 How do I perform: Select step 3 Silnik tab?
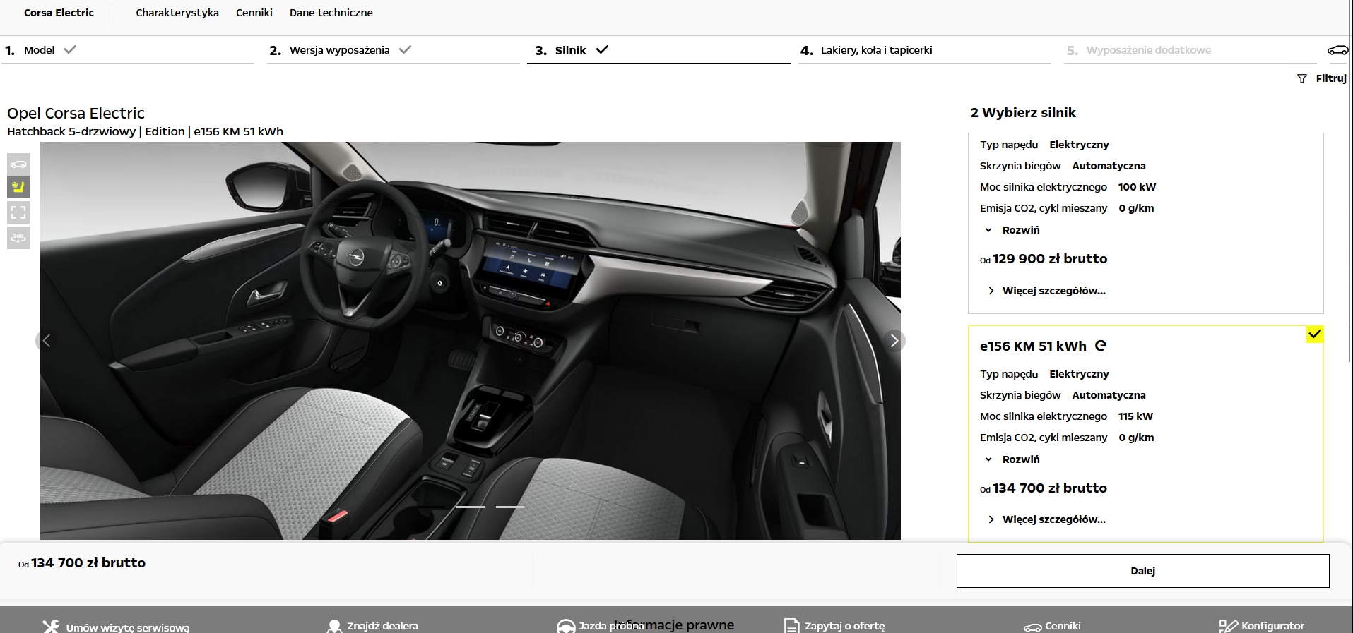[572, 50]
